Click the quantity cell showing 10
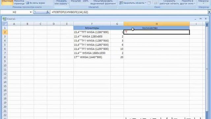Screen dimensions: 211x119 coord(117,49)
